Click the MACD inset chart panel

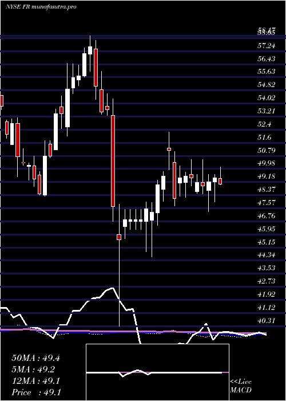[157, 372]
